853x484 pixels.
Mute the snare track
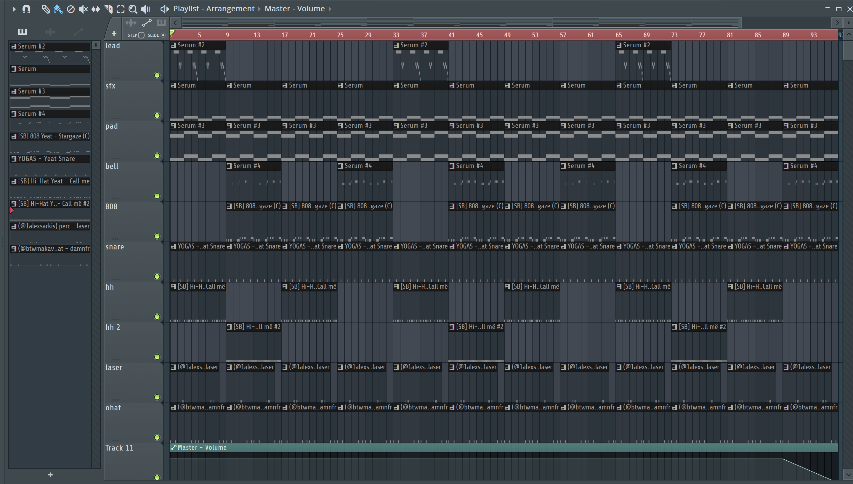[x=157, y=277]
